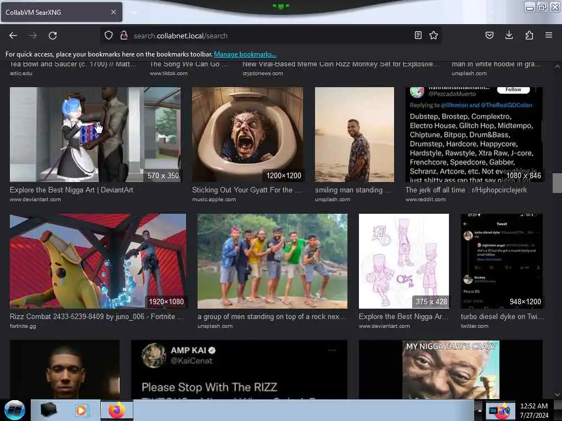
Task: Show hidden system tray icons
Action: tap(480, 410)
